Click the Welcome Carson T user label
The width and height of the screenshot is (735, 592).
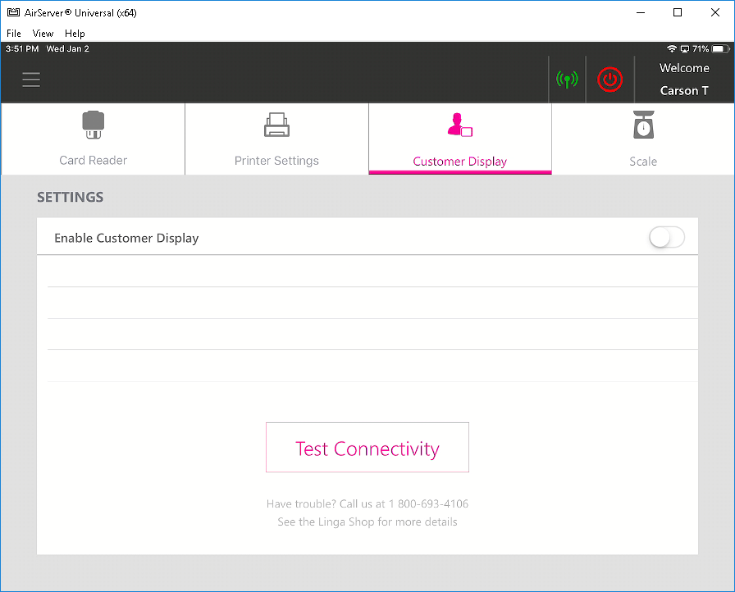(684, 80)
